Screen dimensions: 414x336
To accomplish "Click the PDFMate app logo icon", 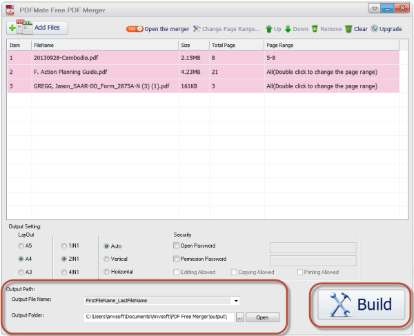I will [10, 10].
